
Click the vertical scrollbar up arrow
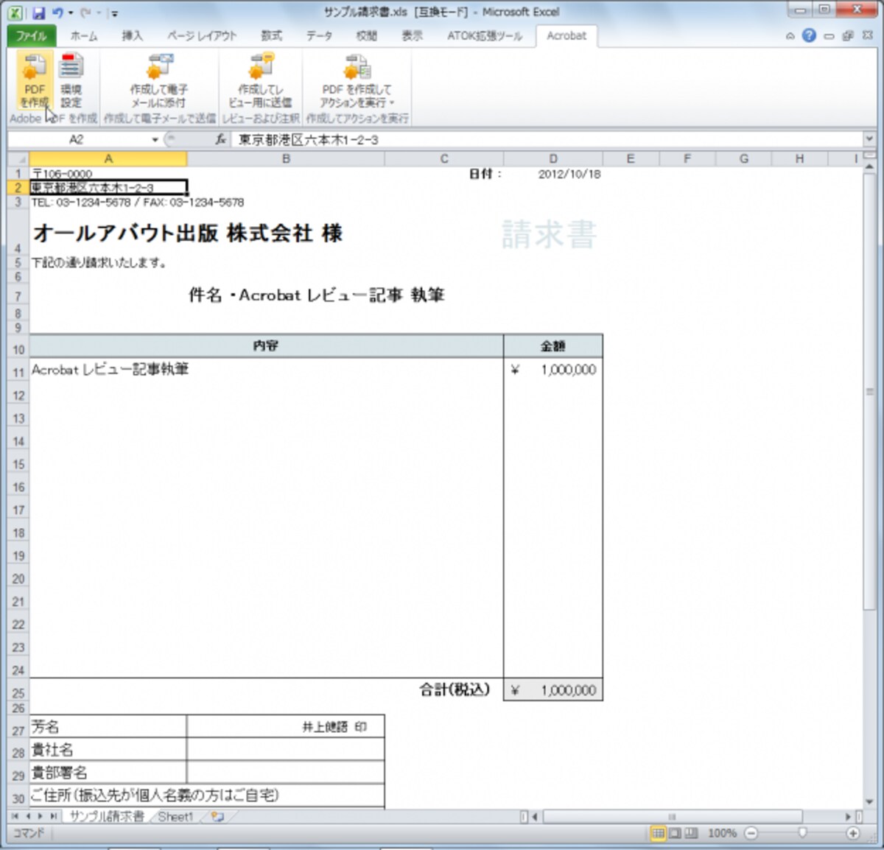(x=870, y=167)
